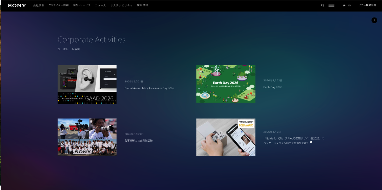Click the SONY logo in header

click(x=17, y=5)
